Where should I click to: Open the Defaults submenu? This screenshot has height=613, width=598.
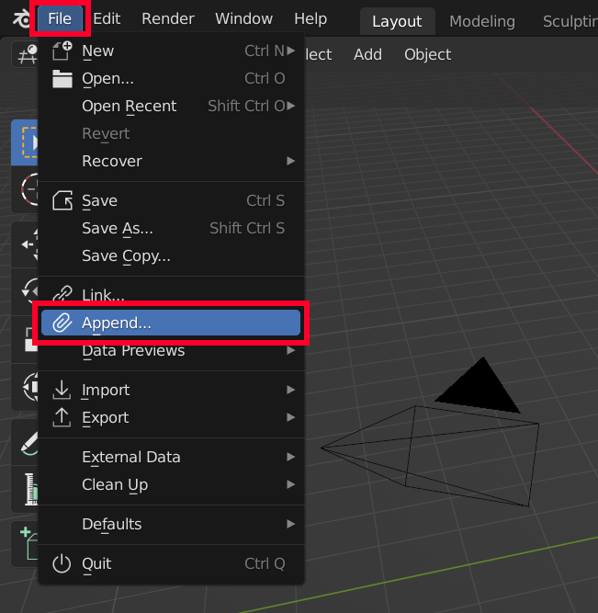coord(112,524)
